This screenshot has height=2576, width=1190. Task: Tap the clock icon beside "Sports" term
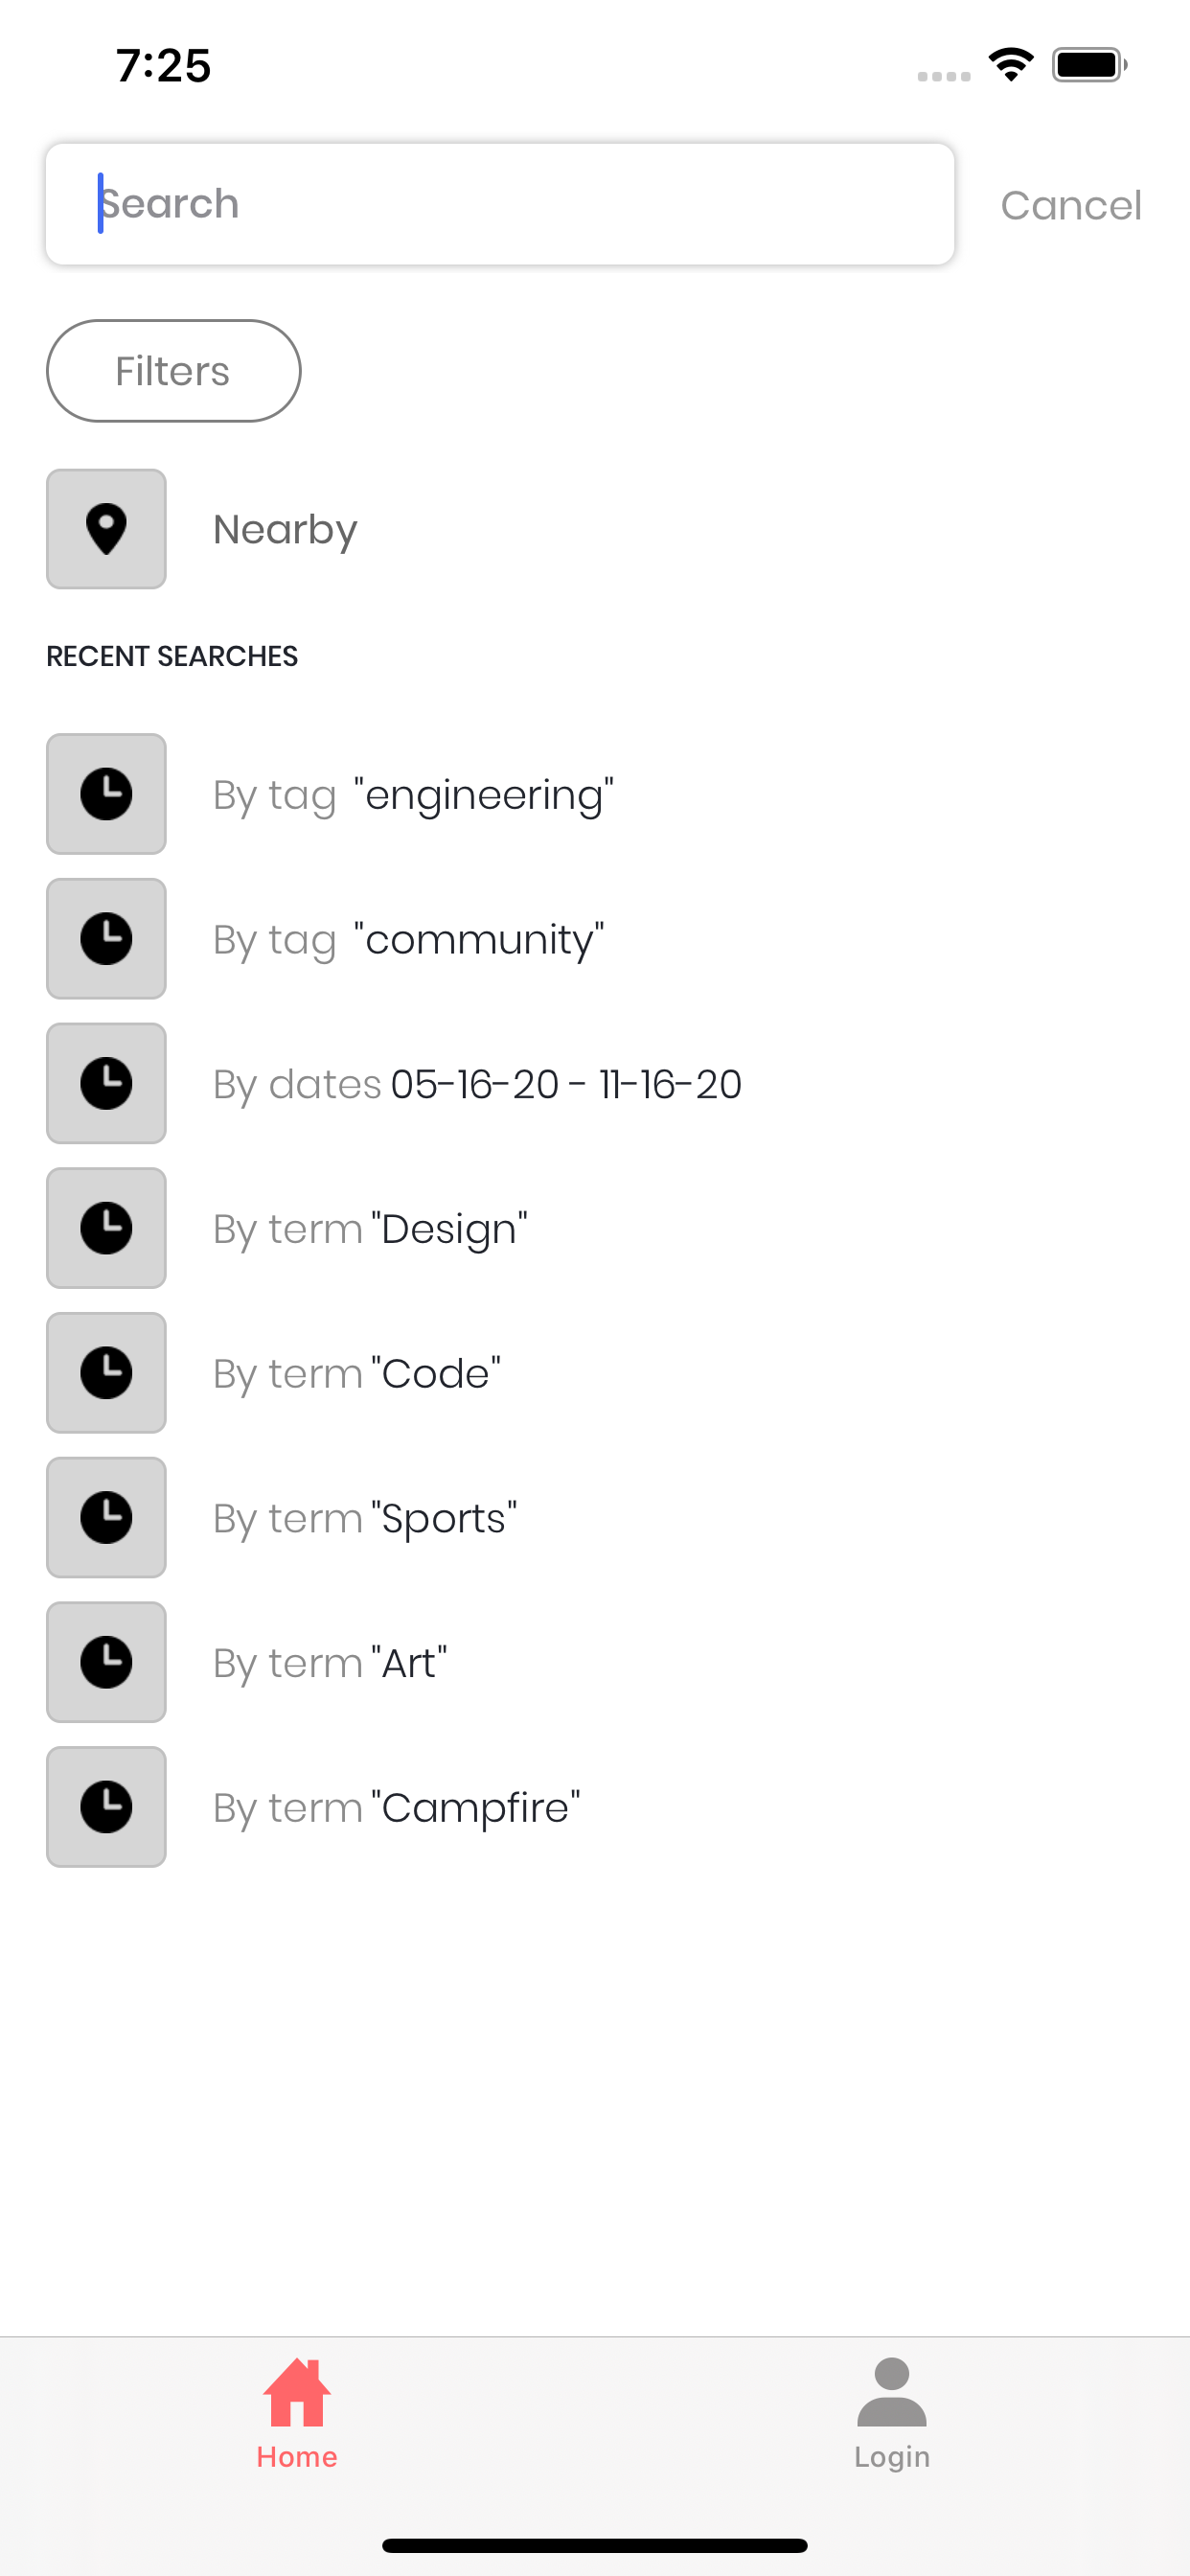(x=106, y=1517)
